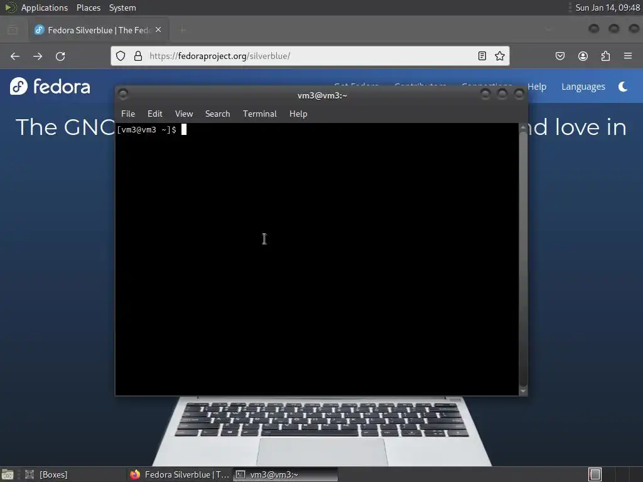Close the terminal window
Image resolution: width=643 pixels, height=482 pixels.
pyautogui.click(x=519, y=95)
